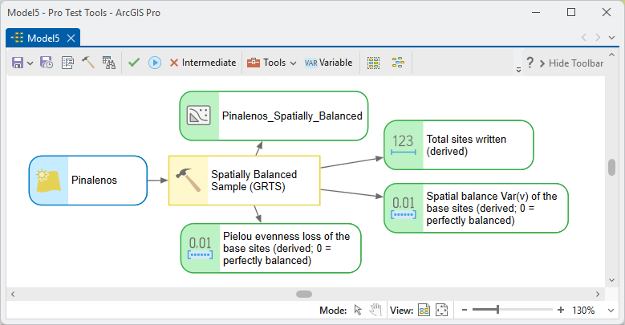
Task: Activate Pan mode hand
Action: click(375, 310)
